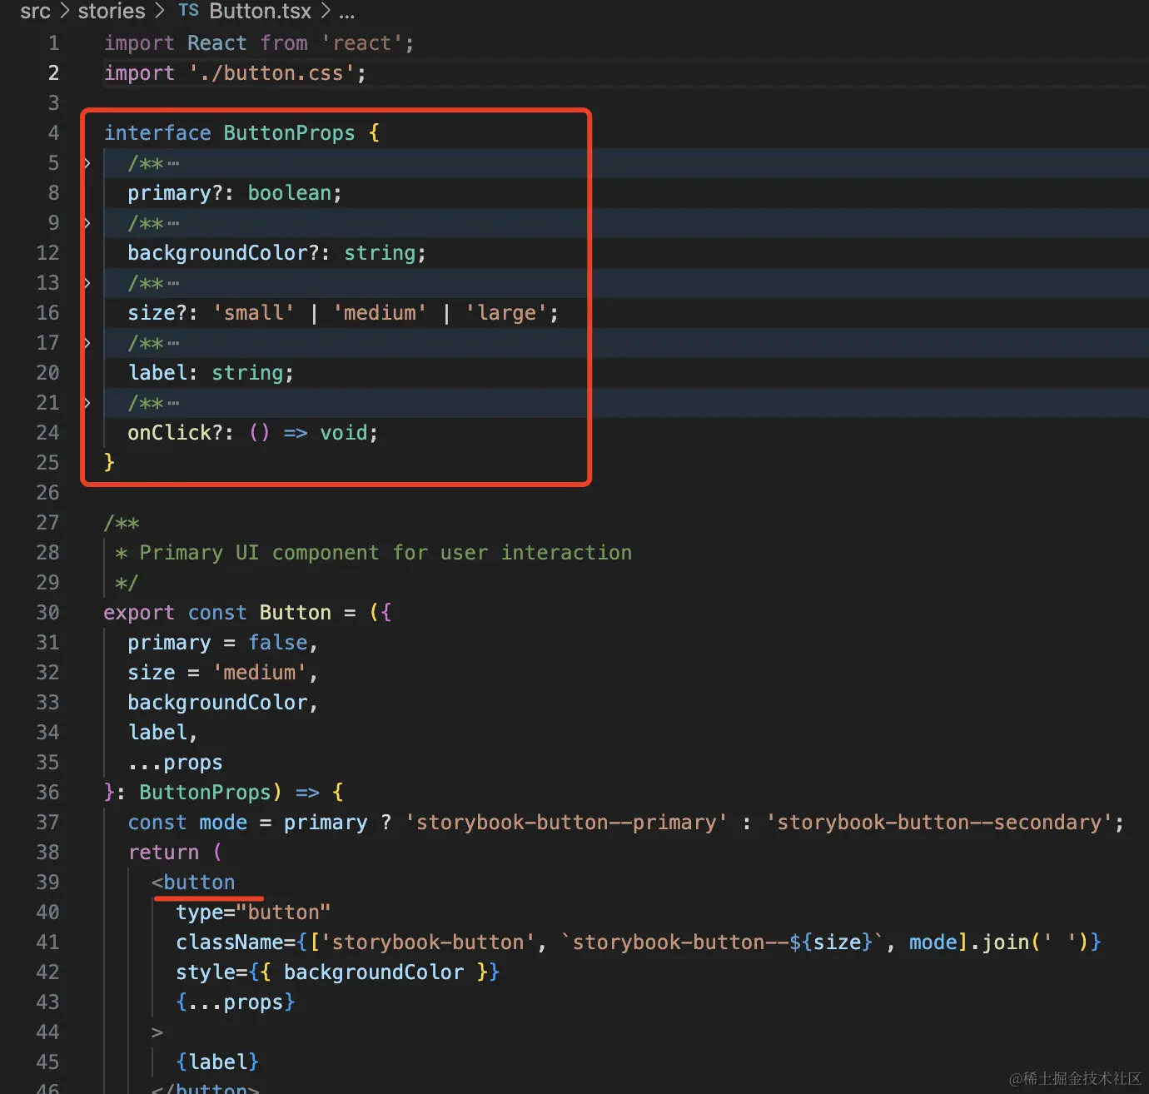The image size is (1149, 1094).
Task: Click {...props} spread on line 43
Action: tap(236, 1002)
